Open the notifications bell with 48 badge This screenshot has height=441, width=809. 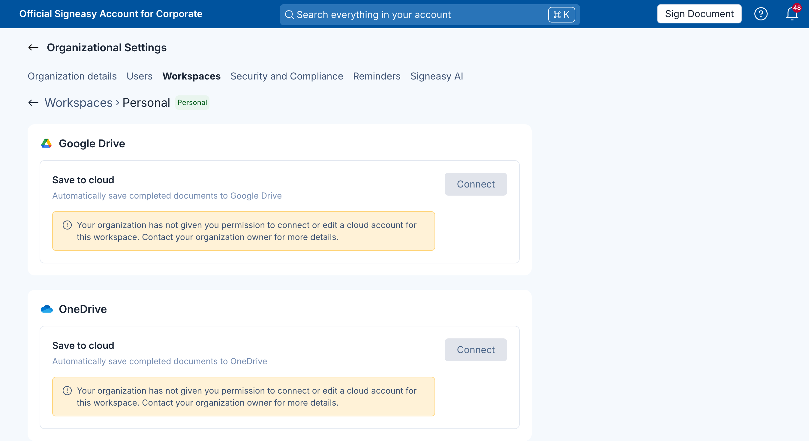792,13
